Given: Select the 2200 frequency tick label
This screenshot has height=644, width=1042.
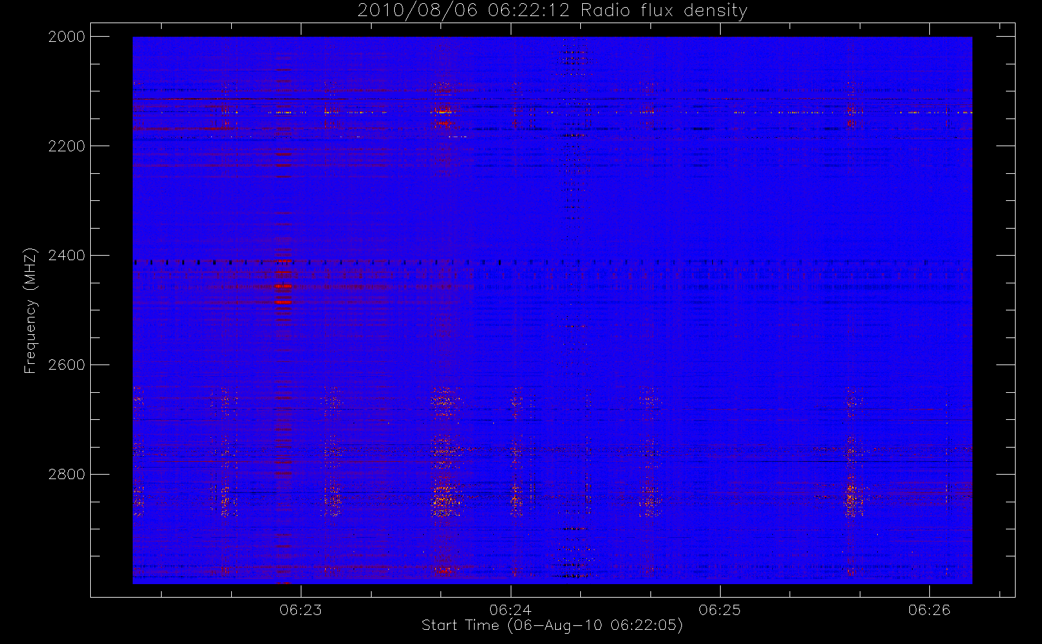Looking at the screenshot, I should click(67, 146).
